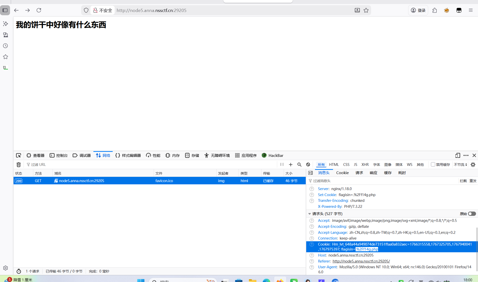Image resolution: width=478 pixels, height=282 pixels.
Task: Click the network search magnifier icon
Action: [299, 165]
